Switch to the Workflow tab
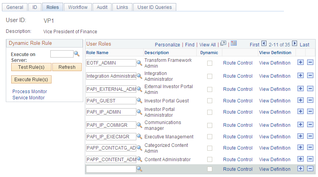 coord(77,7)
